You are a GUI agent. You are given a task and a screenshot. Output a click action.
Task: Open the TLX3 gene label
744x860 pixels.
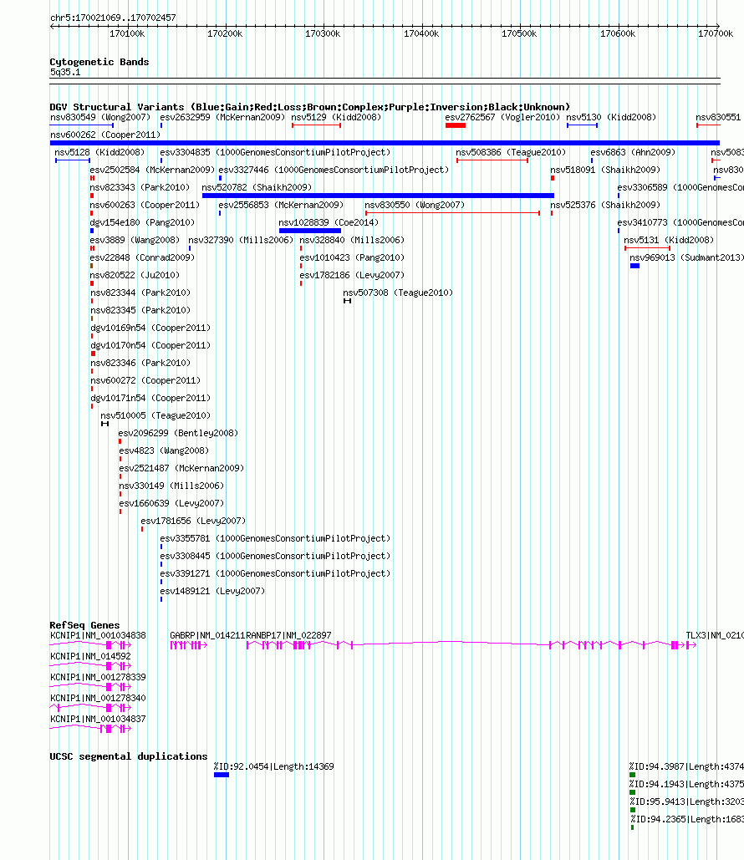click(715, 636)
